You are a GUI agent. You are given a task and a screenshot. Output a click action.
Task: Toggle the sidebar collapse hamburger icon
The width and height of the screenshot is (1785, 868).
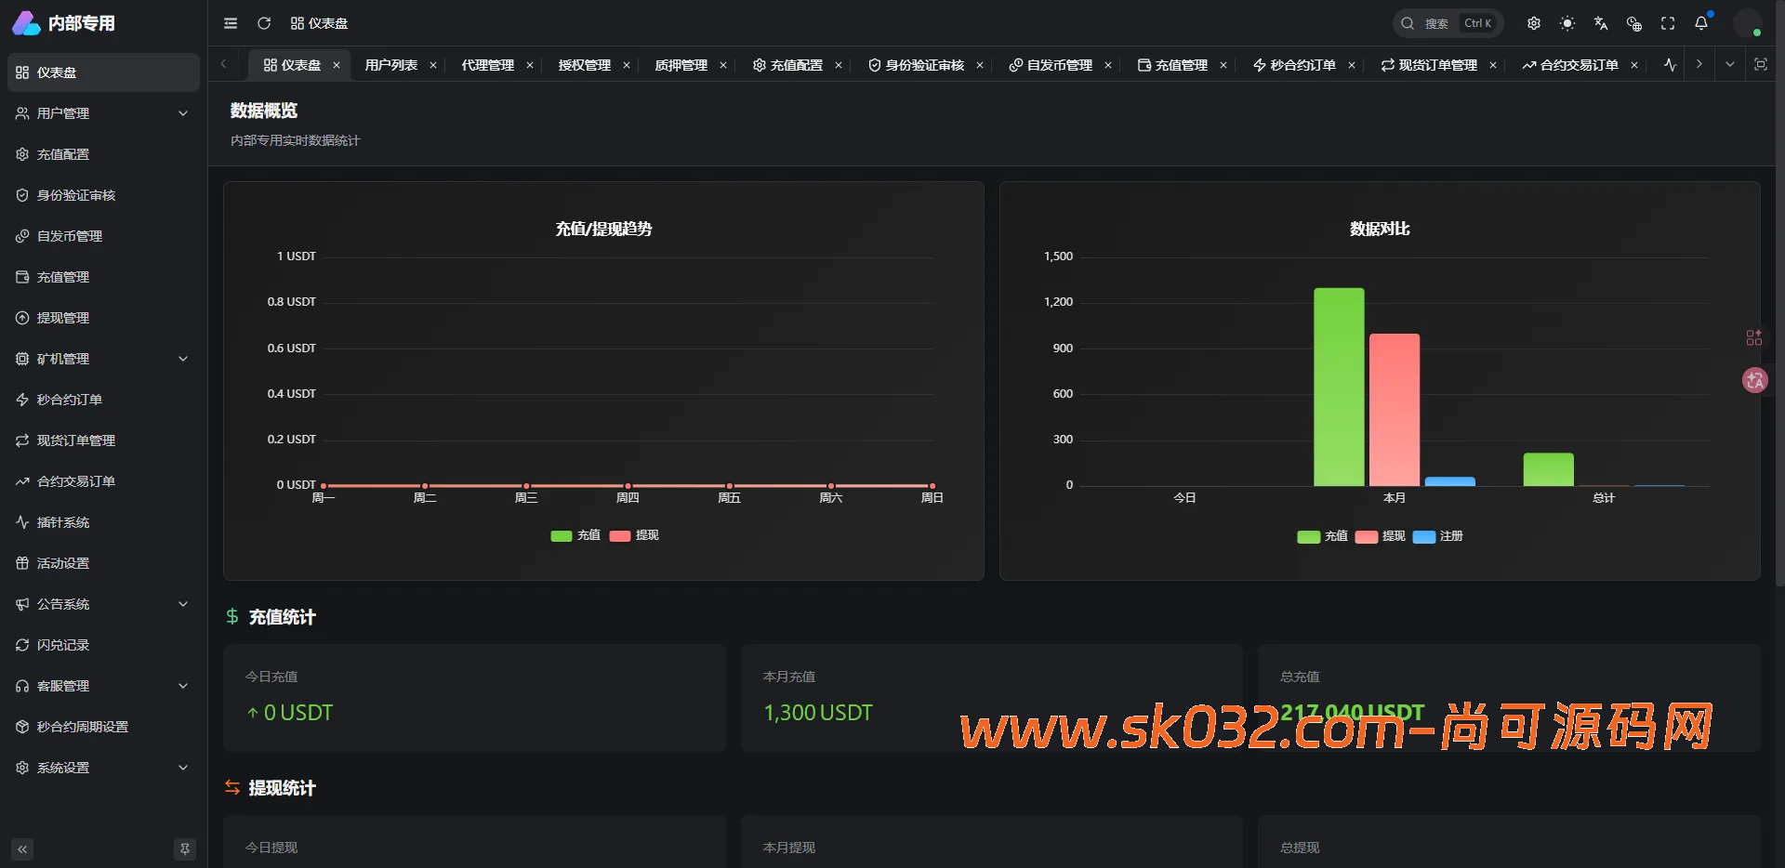(230, 23)
